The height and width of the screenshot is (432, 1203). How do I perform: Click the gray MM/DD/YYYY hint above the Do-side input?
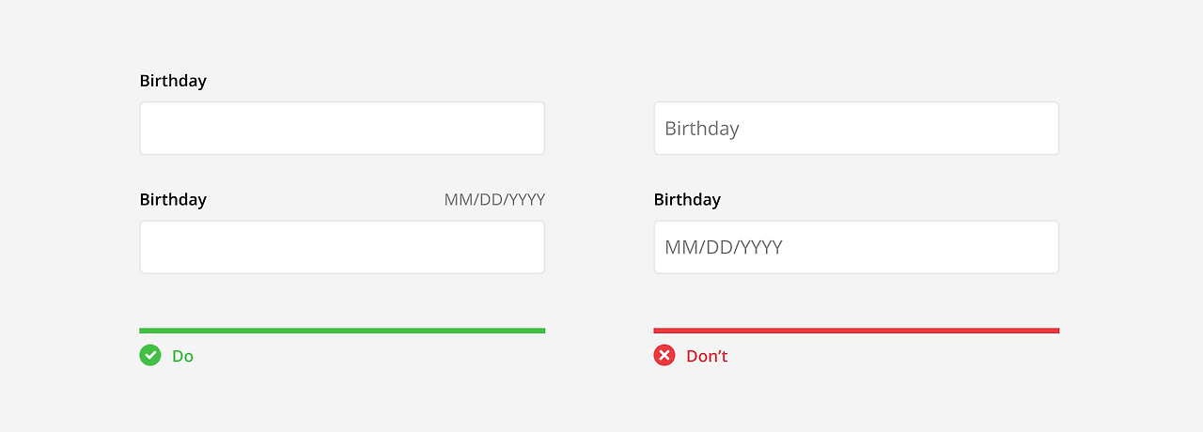coord(494,200)
